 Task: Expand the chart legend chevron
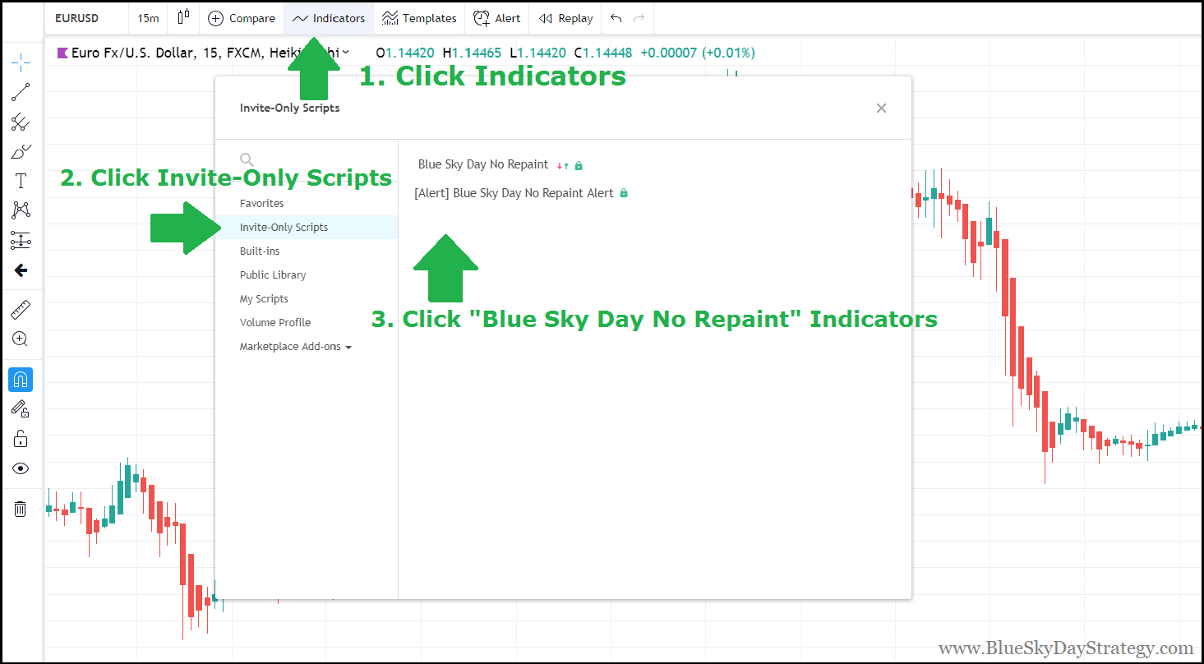[346, 53]
